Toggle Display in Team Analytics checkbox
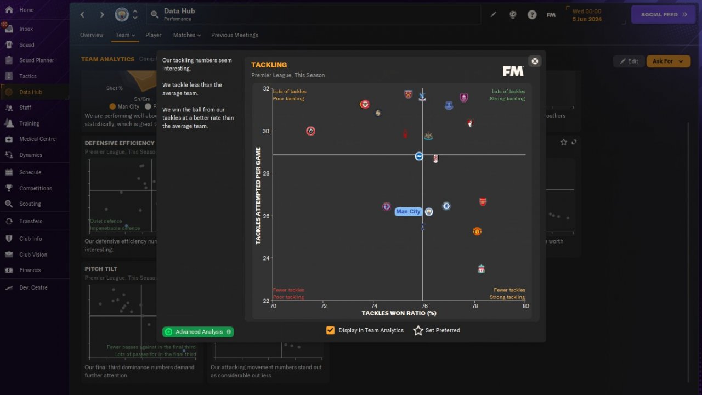 (x=330, y=330)
